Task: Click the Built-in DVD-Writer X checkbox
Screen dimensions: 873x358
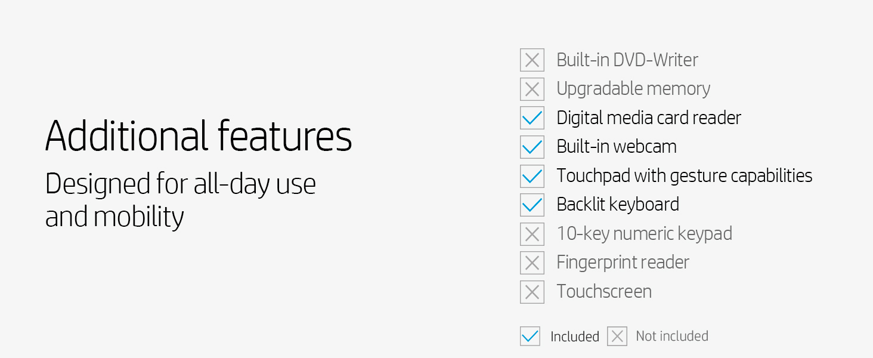Action: pos(532,60)
